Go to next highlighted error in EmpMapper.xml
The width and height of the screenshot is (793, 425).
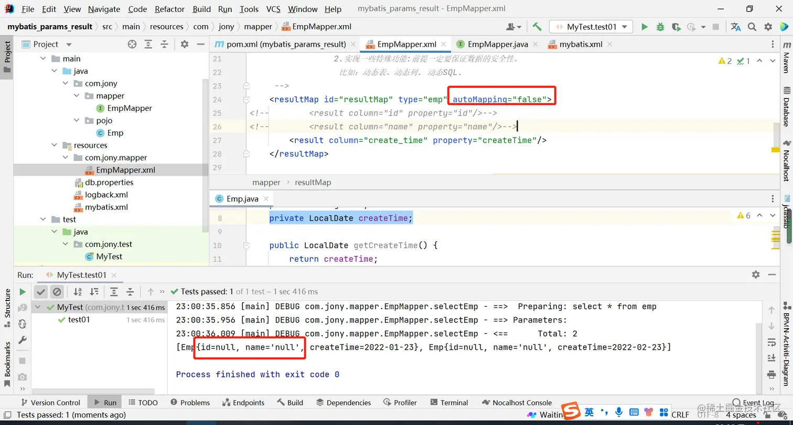[772, 61]
